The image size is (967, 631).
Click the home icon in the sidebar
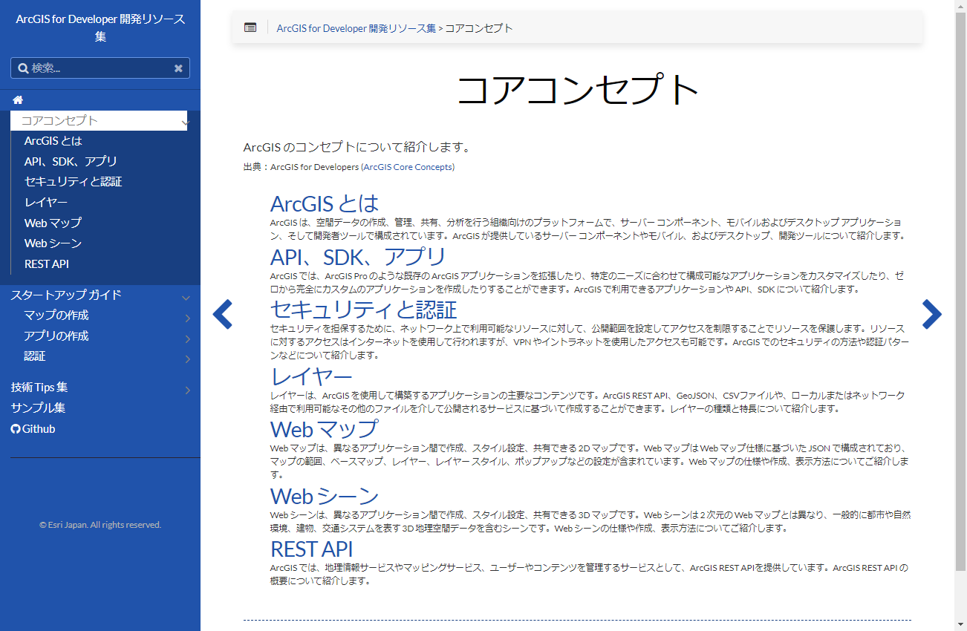coord(18,100)
